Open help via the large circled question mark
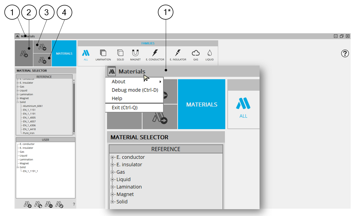The image size is (358, 216). click(345, 54)
